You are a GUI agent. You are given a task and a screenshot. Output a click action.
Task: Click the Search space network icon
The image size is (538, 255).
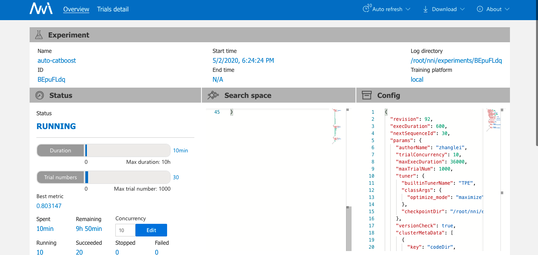[x=213, y=95]
